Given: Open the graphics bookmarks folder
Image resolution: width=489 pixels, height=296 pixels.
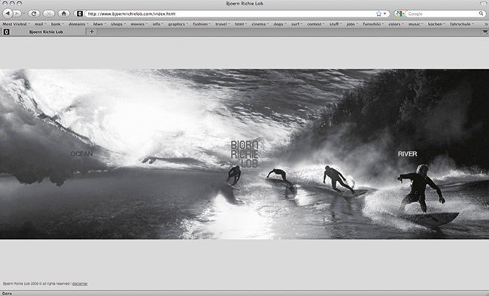Looking at the screenshot, I should (x=178, y=24).
